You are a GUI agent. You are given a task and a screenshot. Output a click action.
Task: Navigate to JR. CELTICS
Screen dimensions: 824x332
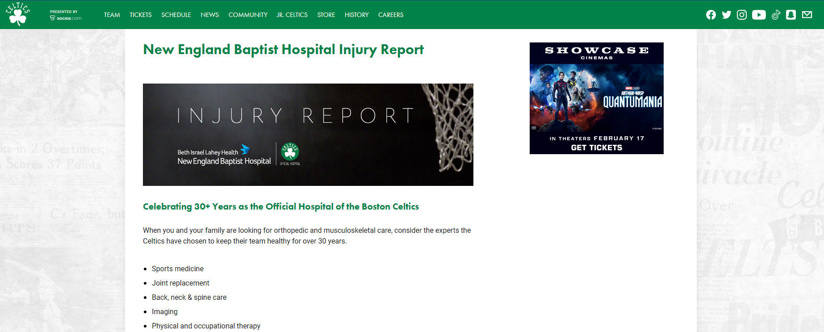click(292, 15)
